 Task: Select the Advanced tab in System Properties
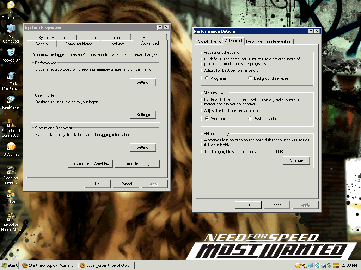150,43
